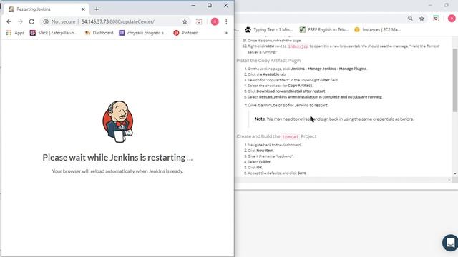Click the address bar URL 54.145.37.73:8080/updateCenter/

(117, 21)
